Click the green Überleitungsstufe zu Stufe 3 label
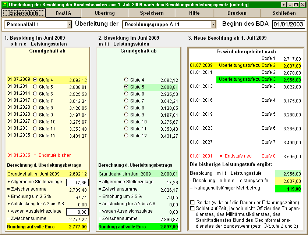 [247, 79]
